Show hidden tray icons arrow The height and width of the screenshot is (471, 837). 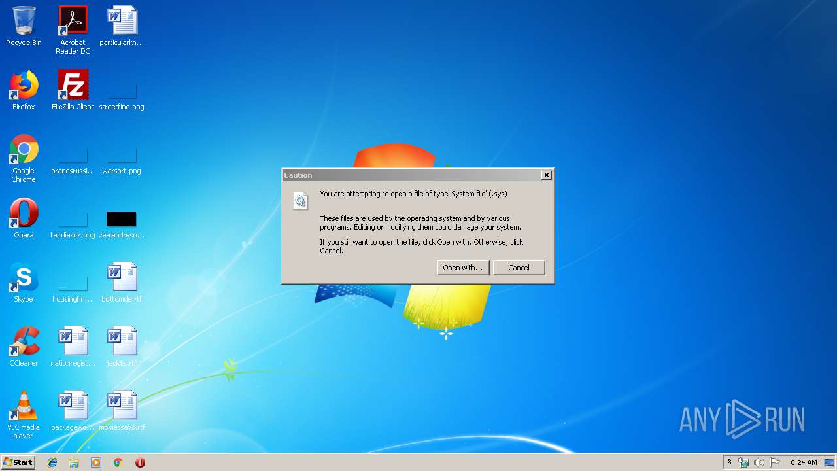click(x=729, y=462)
